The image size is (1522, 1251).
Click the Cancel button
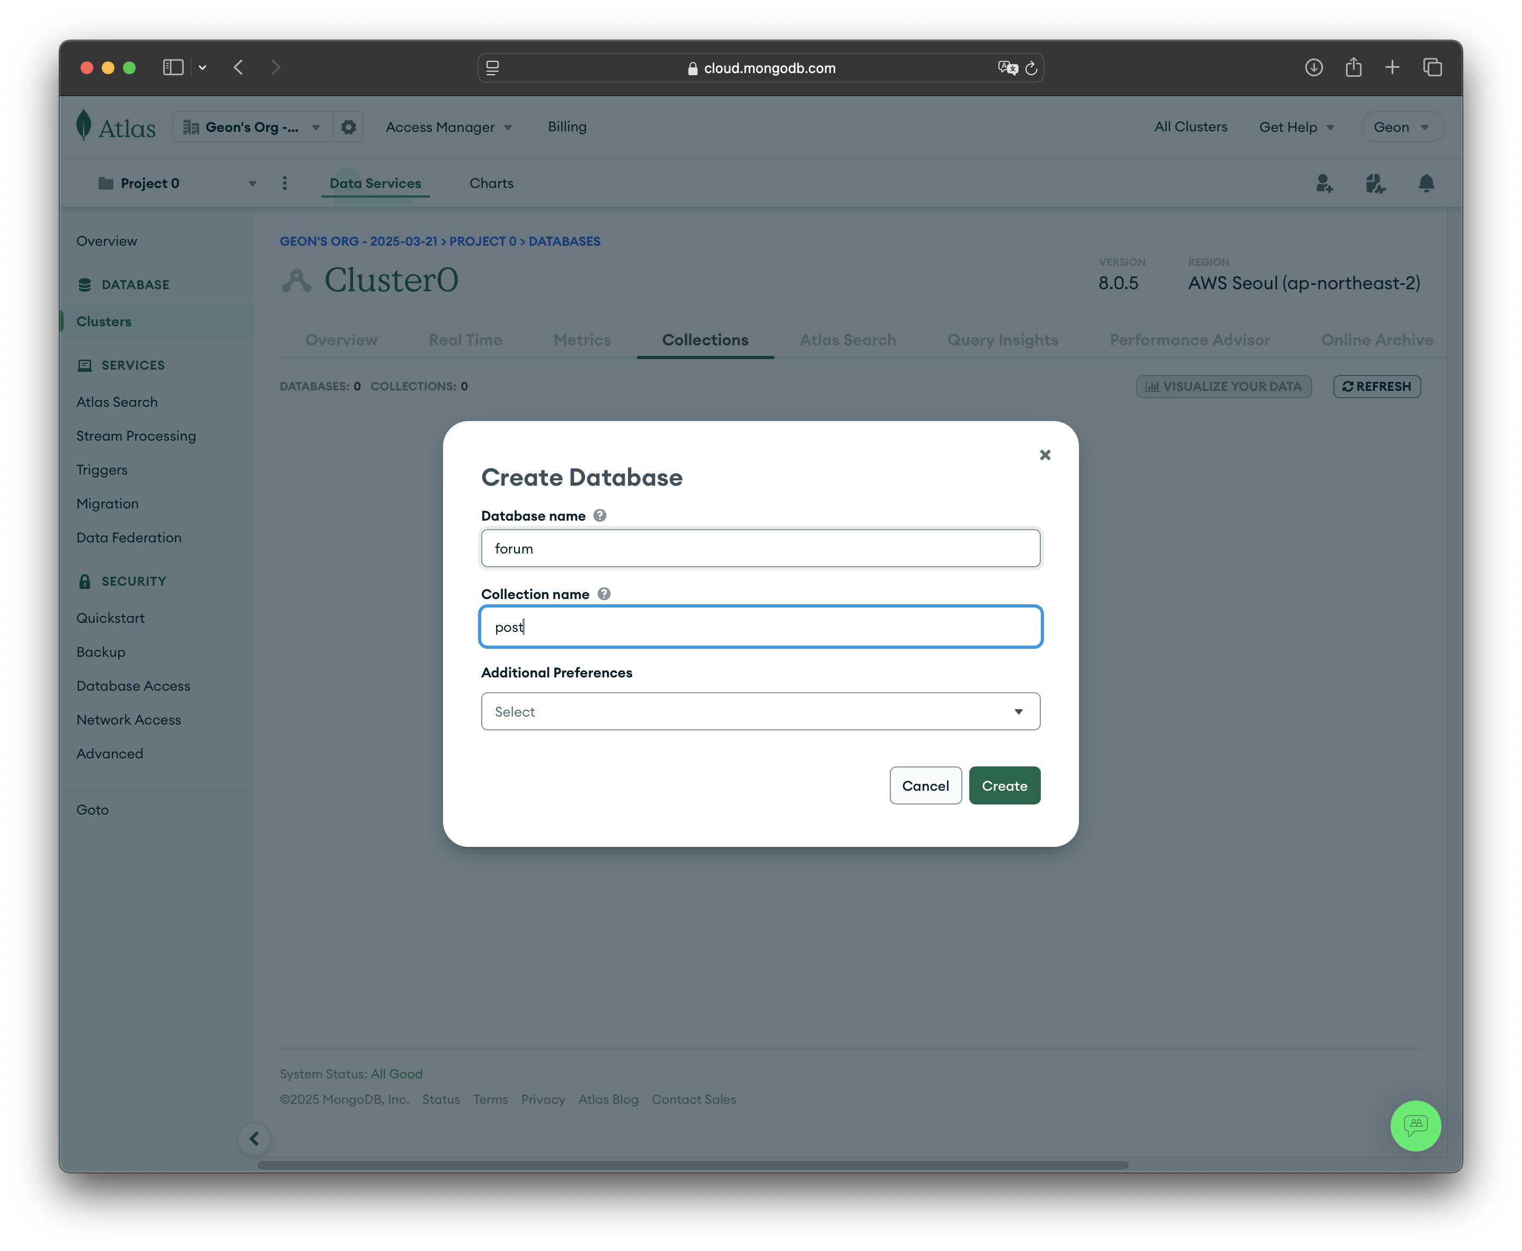coord(925,785)
